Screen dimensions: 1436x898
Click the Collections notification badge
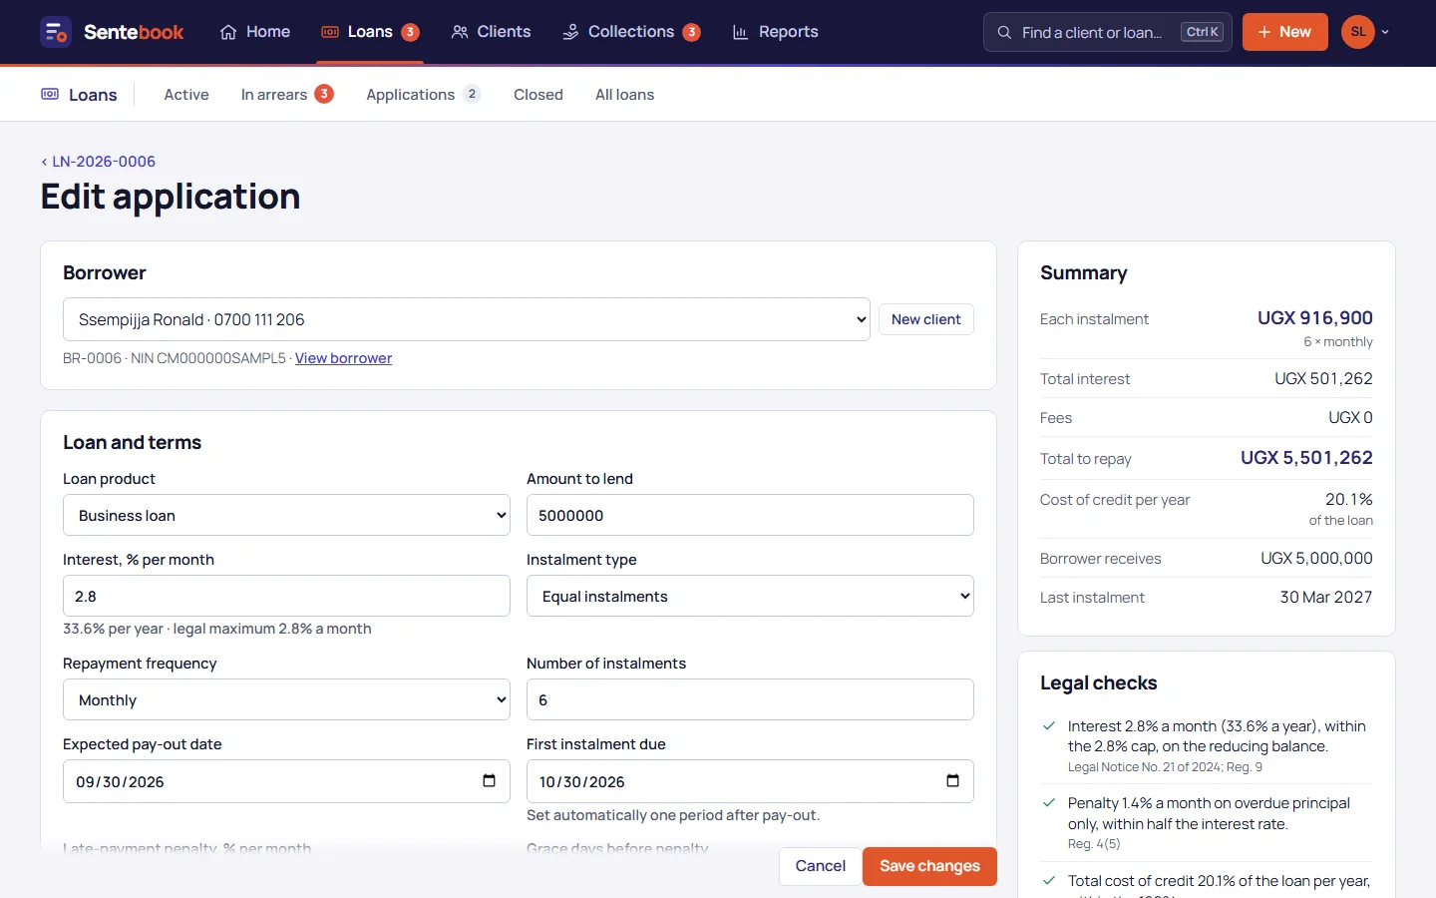692,32
